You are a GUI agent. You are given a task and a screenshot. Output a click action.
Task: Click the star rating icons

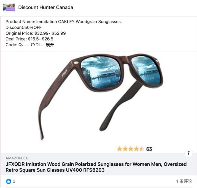point(130,149)
